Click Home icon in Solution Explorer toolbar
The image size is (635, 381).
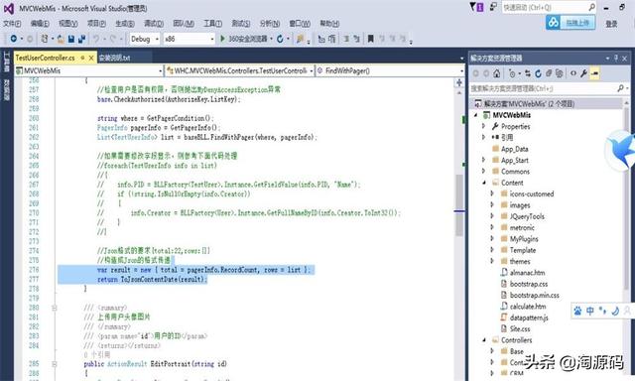(x=496, y=73)
